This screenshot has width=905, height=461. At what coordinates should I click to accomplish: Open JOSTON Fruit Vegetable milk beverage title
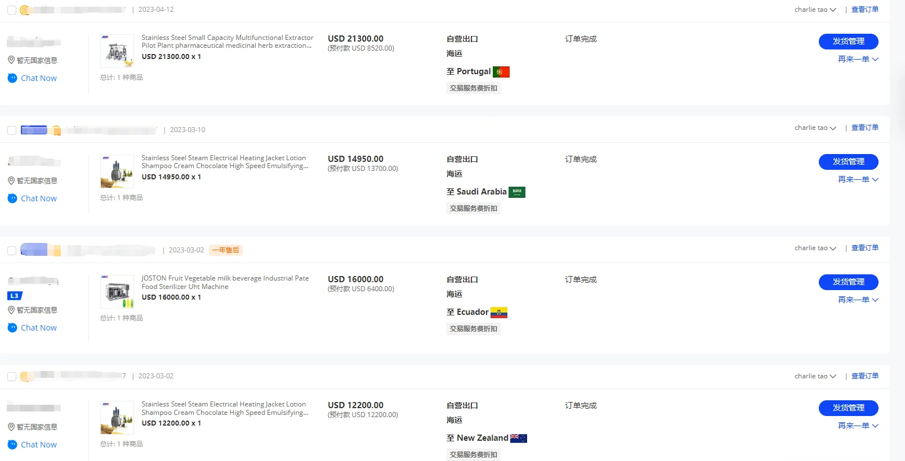[225, 282]
